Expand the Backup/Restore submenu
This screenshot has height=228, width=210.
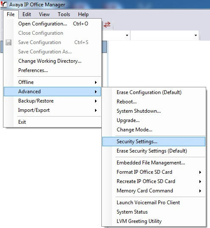click(x=52, y=101)
